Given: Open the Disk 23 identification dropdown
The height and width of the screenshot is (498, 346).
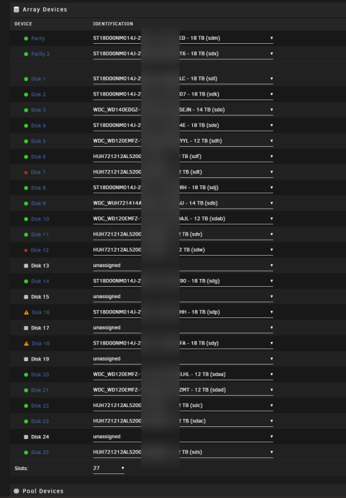Looking at the screenshot, I should pos(183,422).
